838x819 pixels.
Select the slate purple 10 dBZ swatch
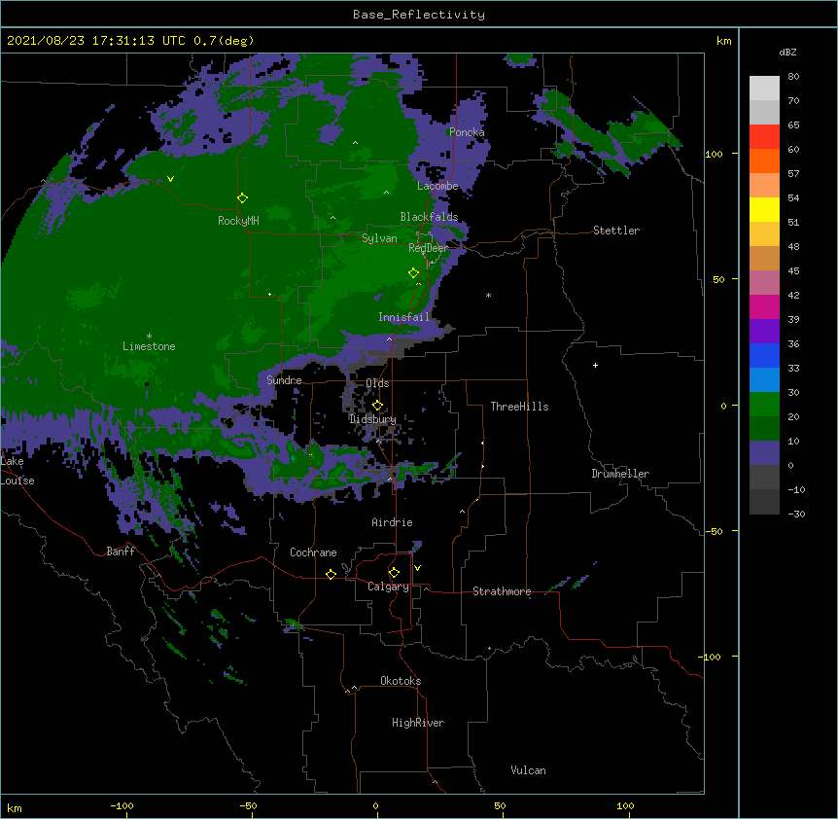point(764,453)
